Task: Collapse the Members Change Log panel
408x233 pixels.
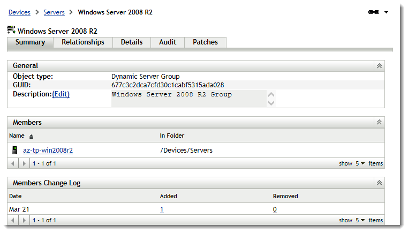Action: coord(379,183)
